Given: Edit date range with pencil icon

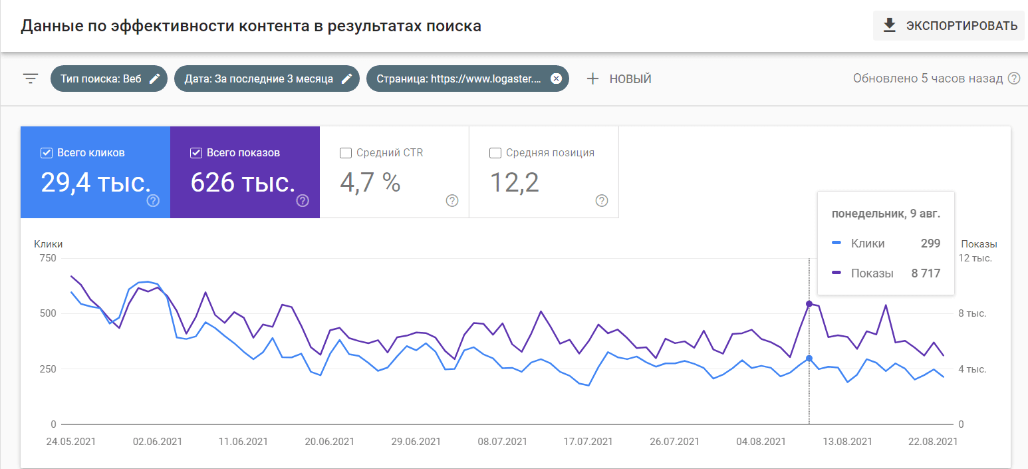Looking at the screenshot, I should (346, 78).
